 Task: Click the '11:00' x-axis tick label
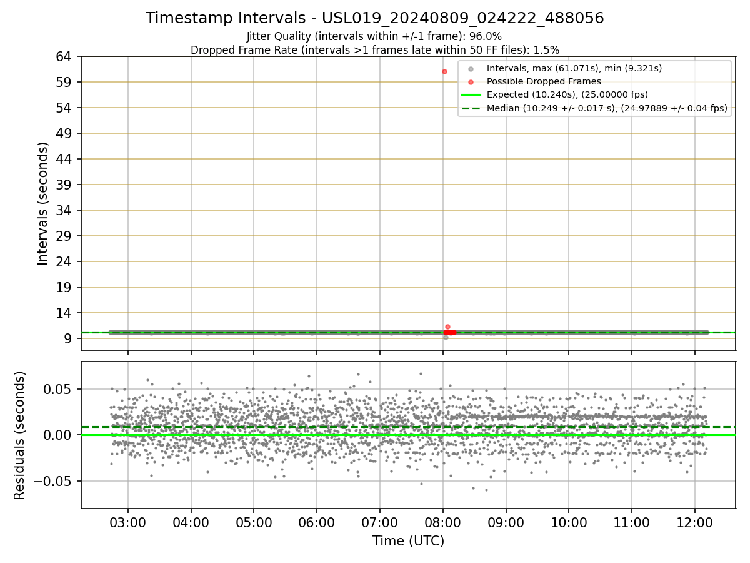click(632, 522)
